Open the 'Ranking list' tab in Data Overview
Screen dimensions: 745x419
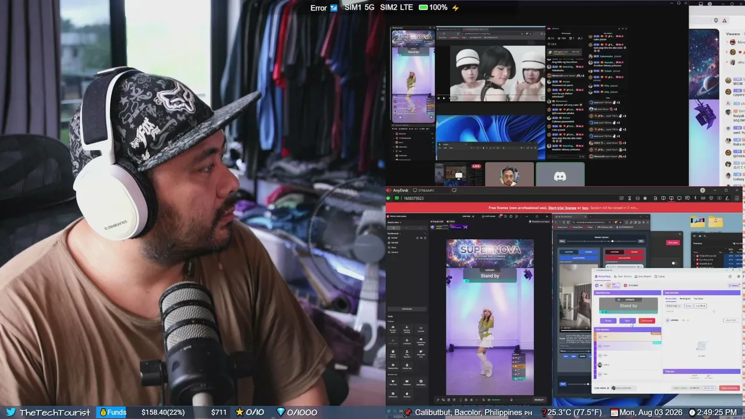684,299
